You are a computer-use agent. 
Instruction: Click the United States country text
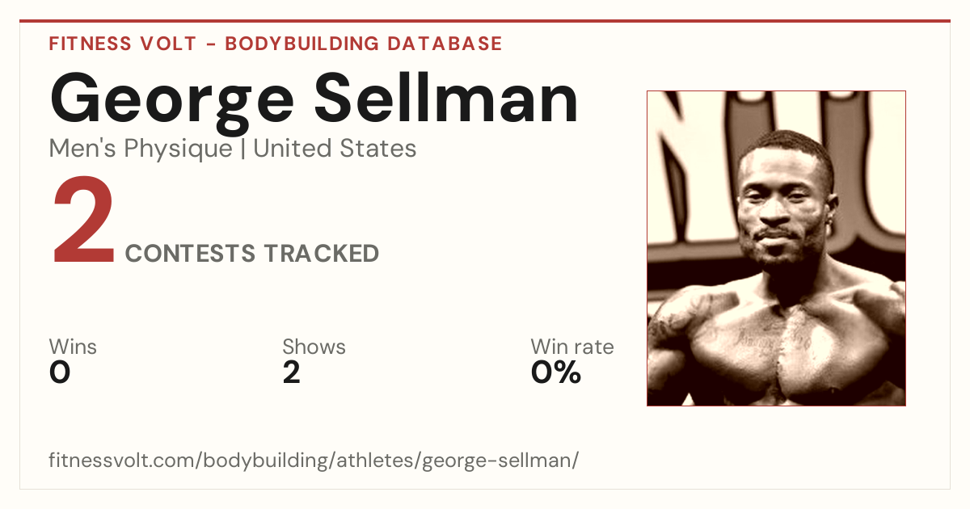[335, 149]
